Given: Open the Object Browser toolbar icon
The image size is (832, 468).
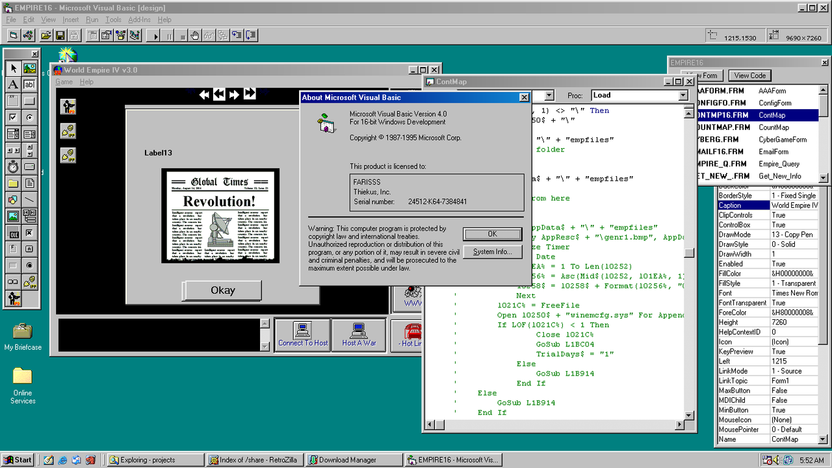Looking at the screenshot, I should pyautogui.click(x=120, y=35).
